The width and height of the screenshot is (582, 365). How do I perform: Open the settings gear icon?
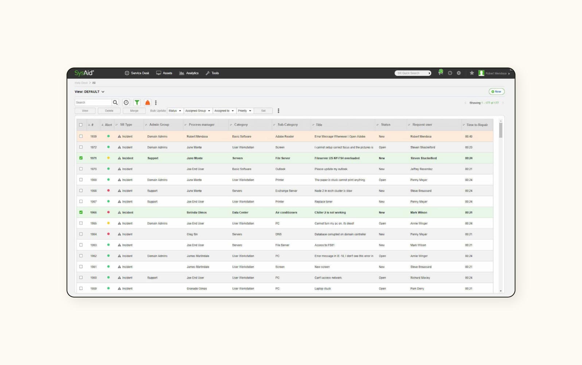[x=459, y=73]
